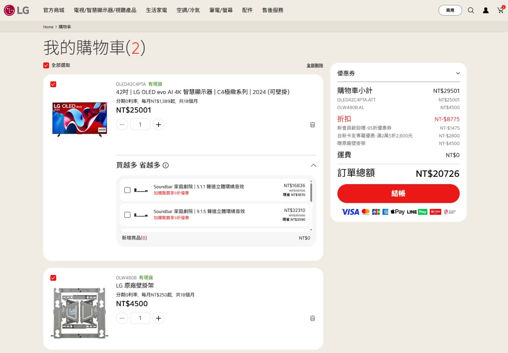Screen dimensions: 508x353
Task: Open the 筆電/螢幕 menu
Action: coord(221,10)
